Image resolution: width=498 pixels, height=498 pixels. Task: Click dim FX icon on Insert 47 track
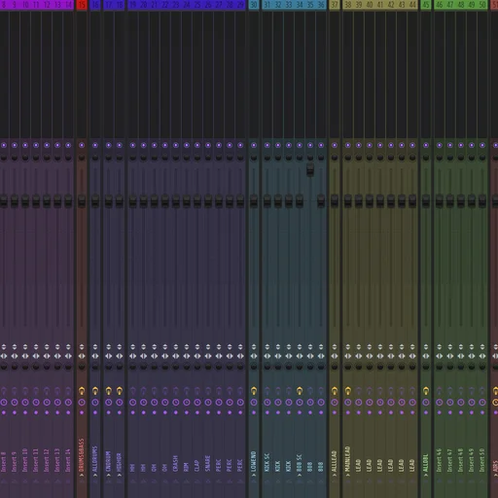tap(450, 391)
